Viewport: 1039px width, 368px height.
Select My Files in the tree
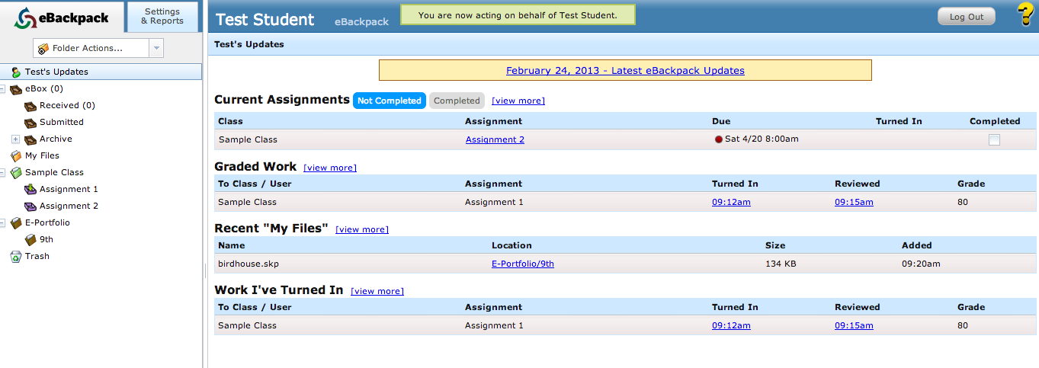[x=42, y=156]
